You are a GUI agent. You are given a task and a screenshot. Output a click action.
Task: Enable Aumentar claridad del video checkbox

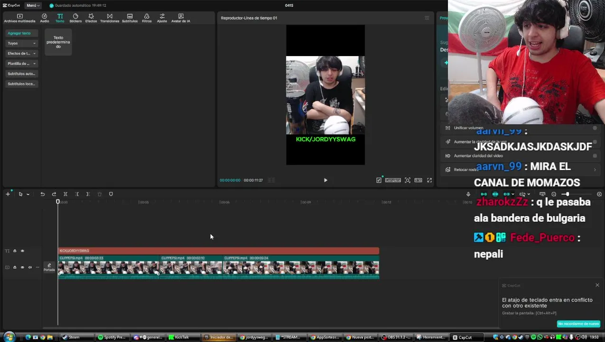595,156
